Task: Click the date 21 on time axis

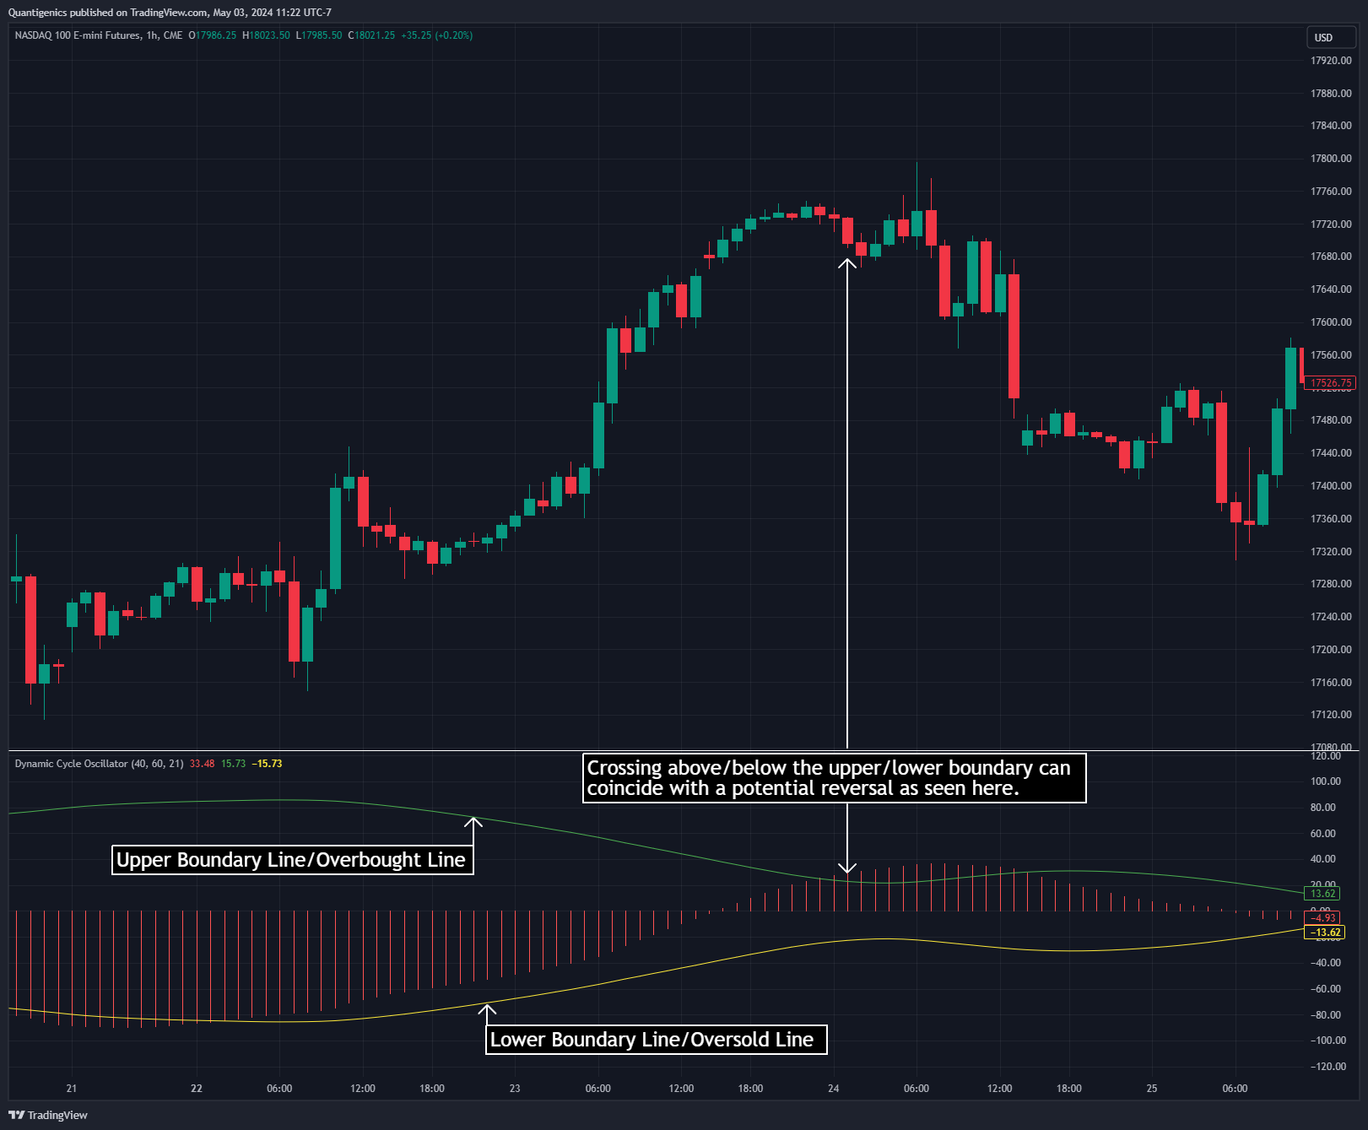Action: 72,1089
